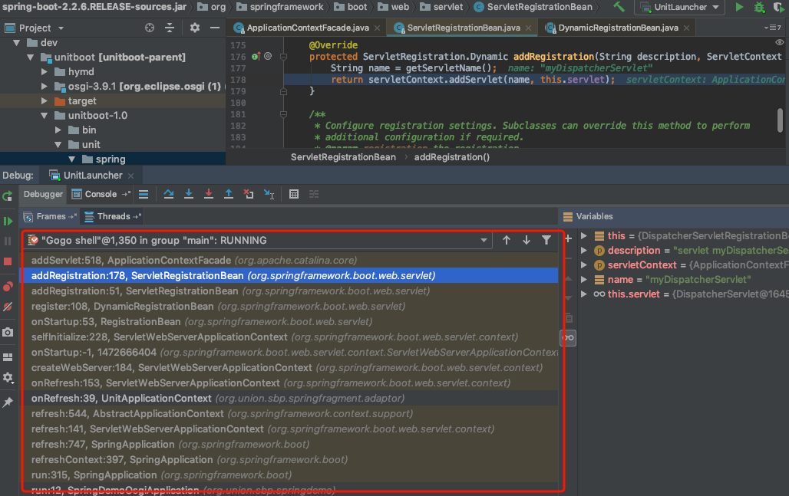Click the Step Over debugger icon
The height and width of the screenshot is (496, 789).
pos(169,195)
